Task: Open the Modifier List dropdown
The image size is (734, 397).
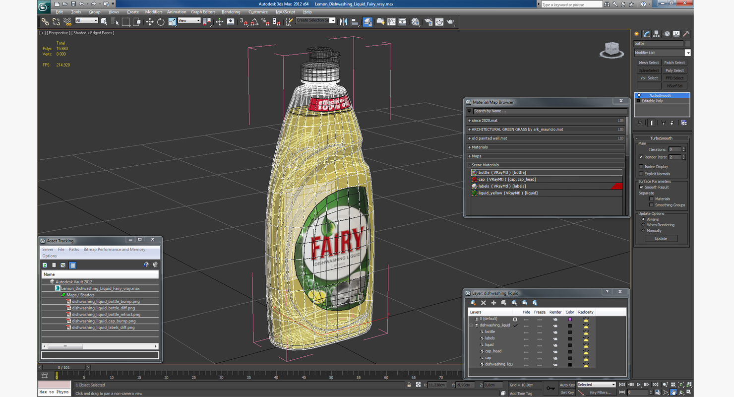Action: point(662,53)
